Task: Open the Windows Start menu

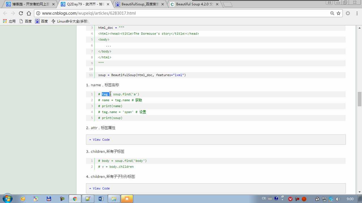Action: click(x=7, y=199)
